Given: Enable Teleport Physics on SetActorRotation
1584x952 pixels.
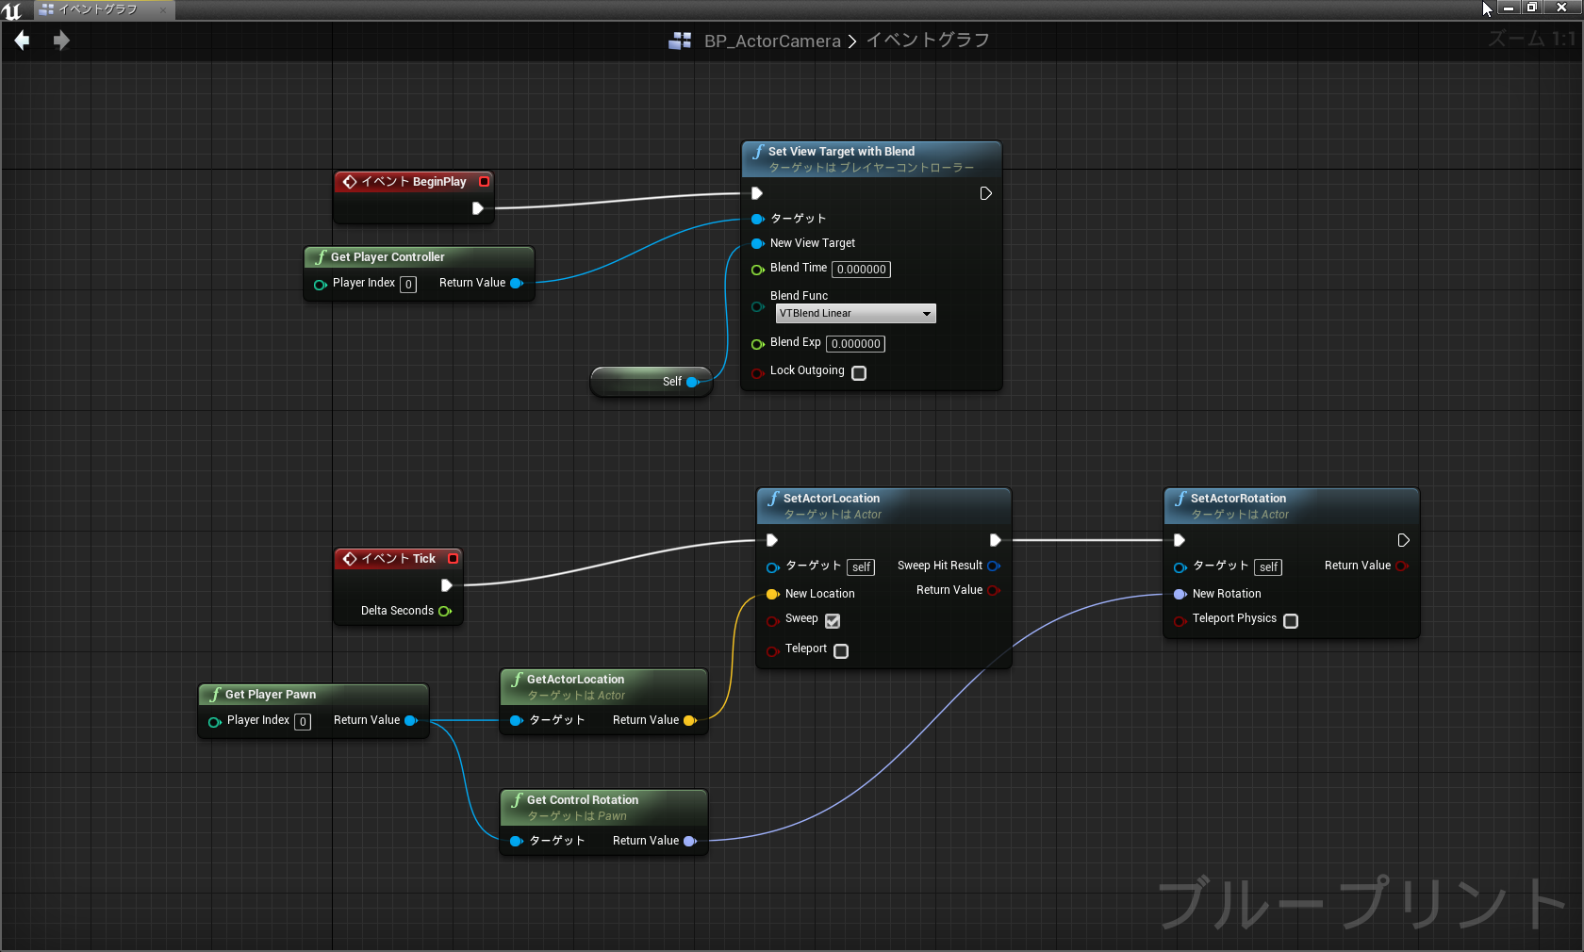Looking at the screenshot, I should [1290, 621].
